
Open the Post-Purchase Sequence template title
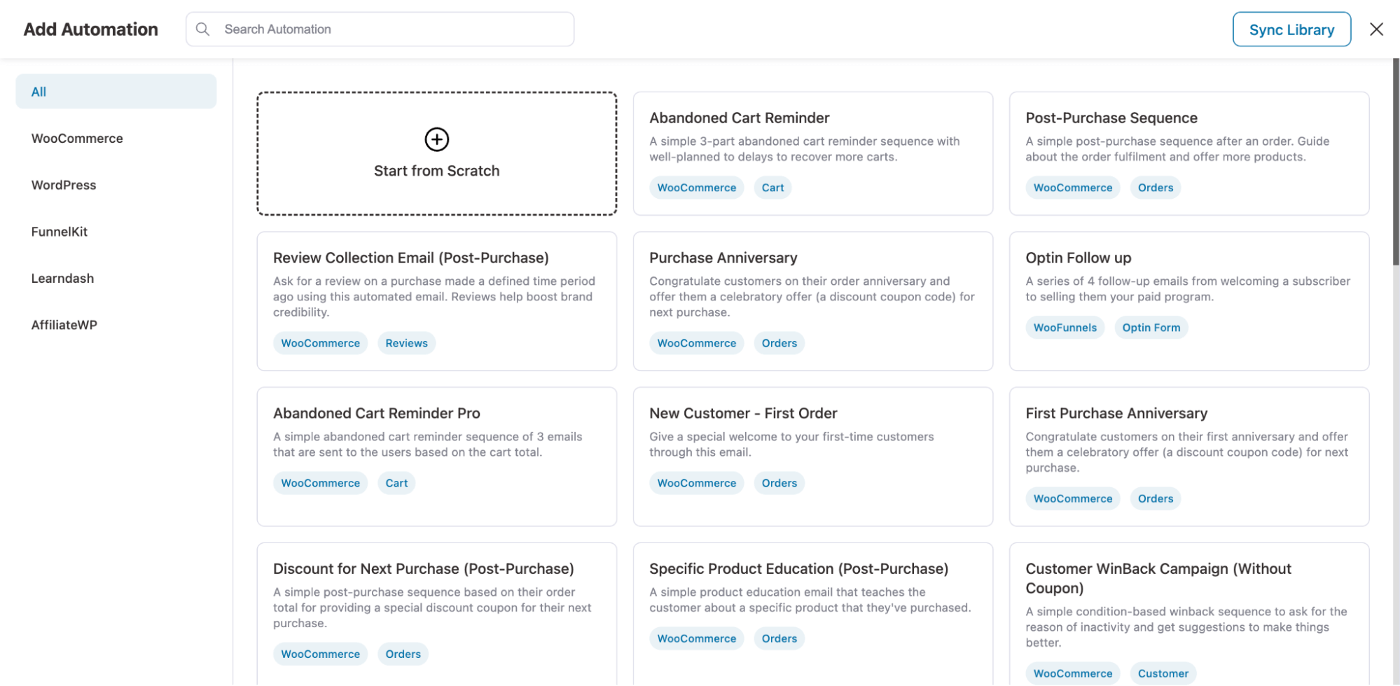point(1111,118)
